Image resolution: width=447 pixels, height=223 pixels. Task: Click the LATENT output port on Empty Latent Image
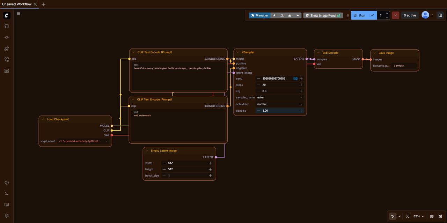coord(216,157)
